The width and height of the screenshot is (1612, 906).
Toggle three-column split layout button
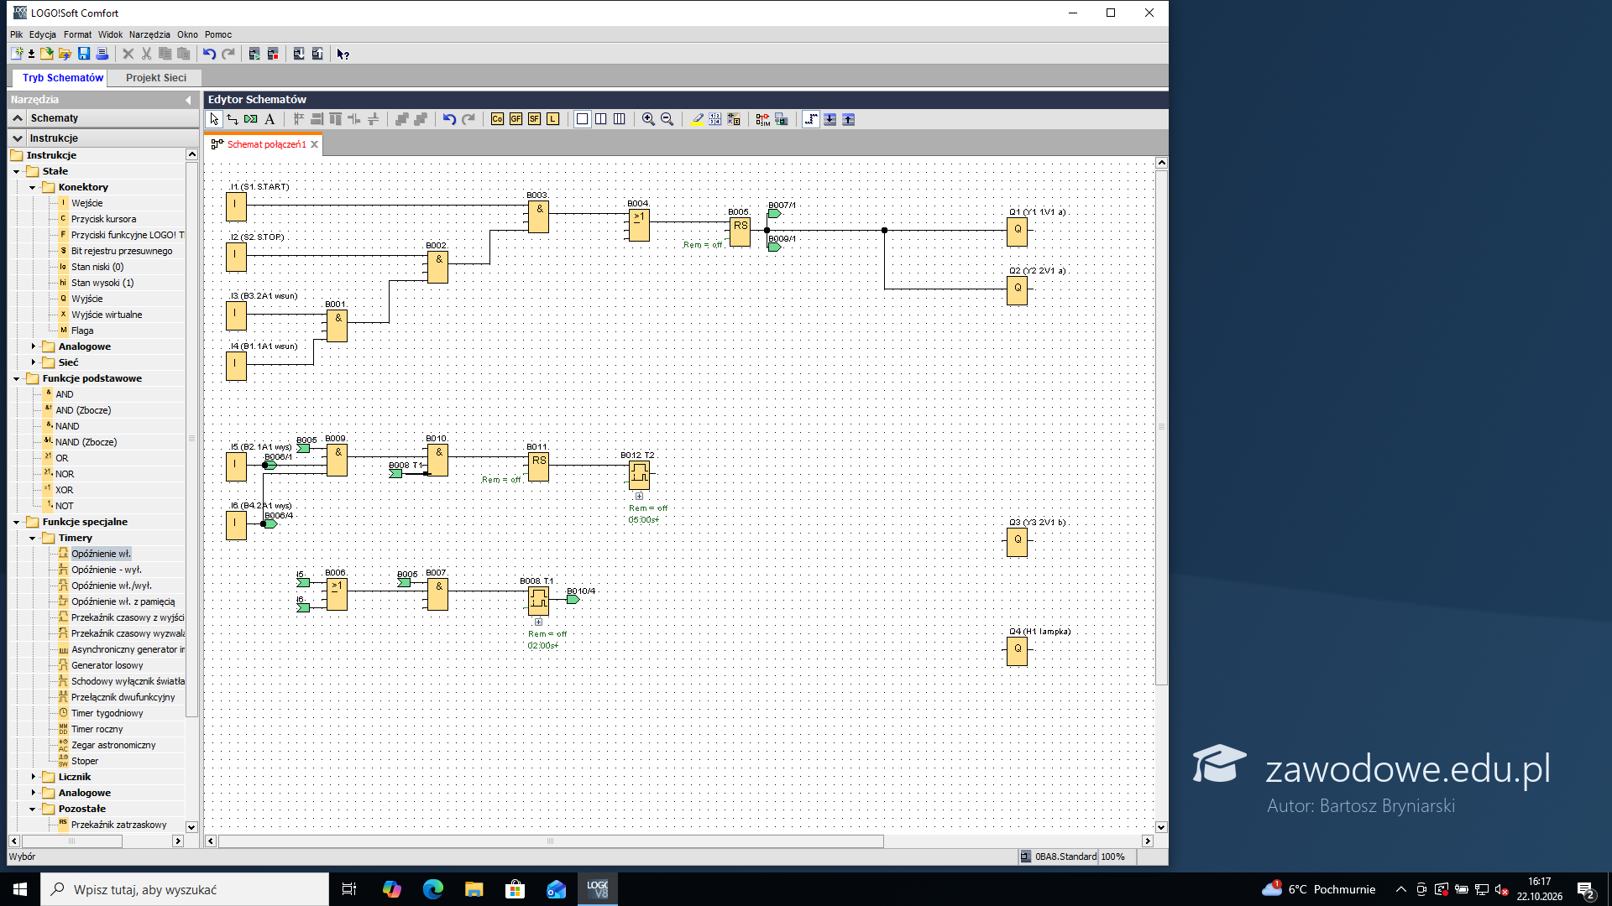pyautogui.click(x=619, y=119)
